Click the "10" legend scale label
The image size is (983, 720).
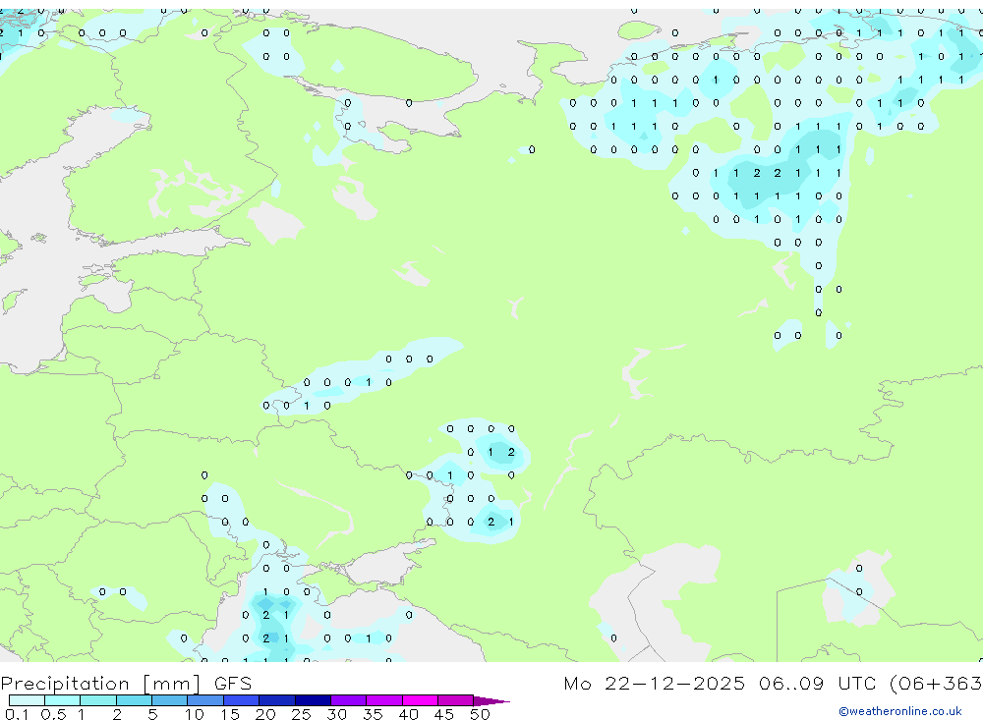coord(194,714)
